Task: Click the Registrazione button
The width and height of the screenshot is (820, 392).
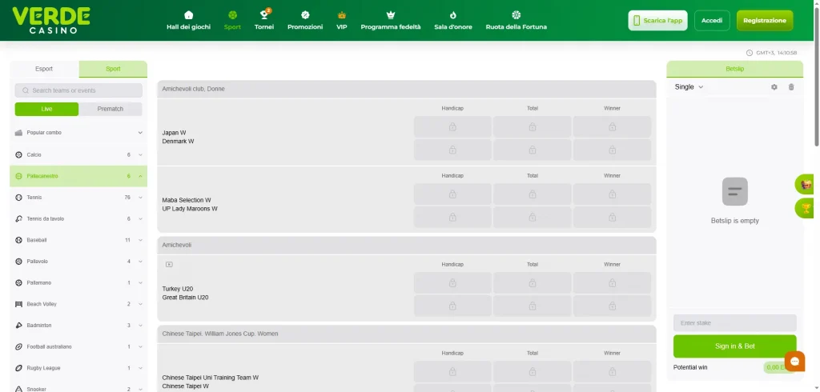Action: pyautogui.click(x=765, y=21)
